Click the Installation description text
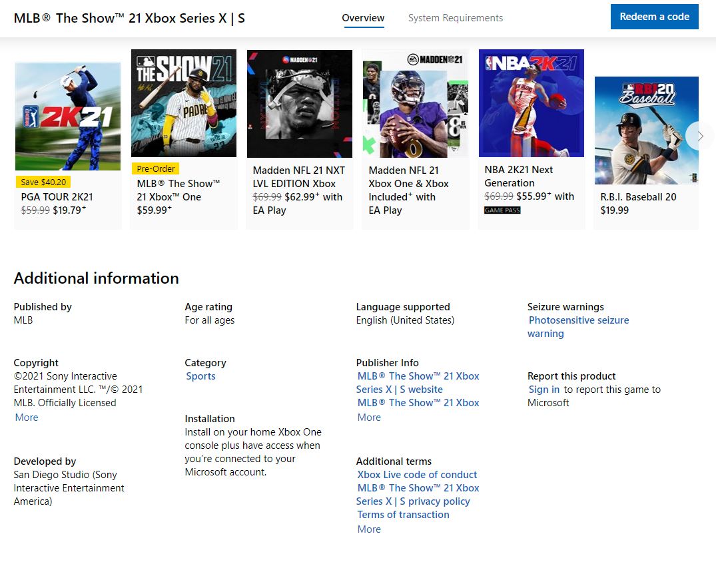The height and width of the screenshot is (564, 716). (253, 452)
